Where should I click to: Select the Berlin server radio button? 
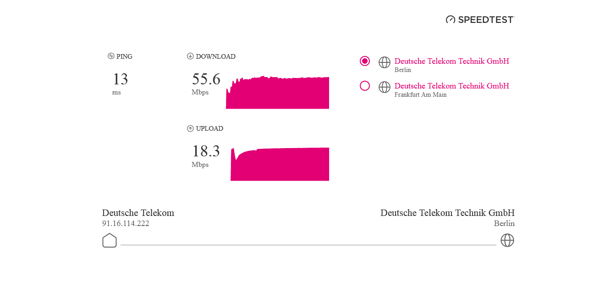[x=365, y=61]
